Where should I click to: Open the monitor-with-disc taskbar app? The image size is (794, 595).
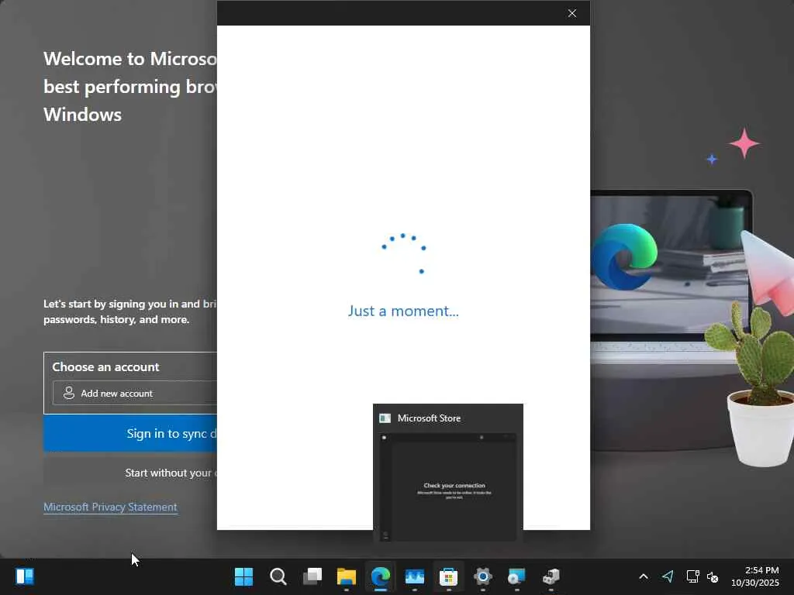click(516, 576)
